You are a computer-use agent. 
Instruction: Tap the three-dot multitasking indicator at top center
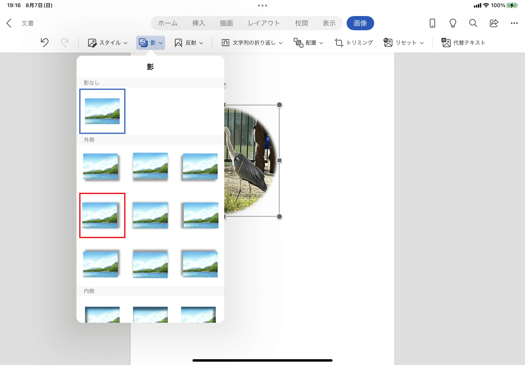262,5
